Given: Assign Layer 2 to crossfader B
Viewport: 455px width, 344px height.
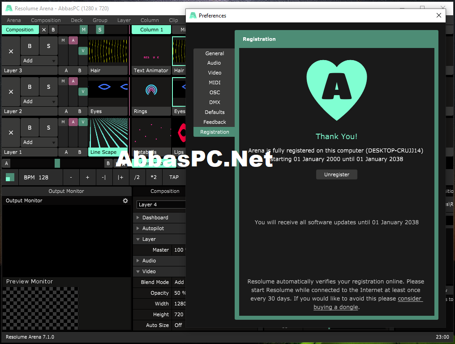Looking at the screenshot, I should [x=80, y=111].
